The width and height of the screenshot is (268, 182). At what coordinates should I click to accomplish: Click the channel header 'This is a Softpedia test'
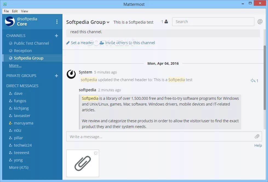(x=133, y=22)
